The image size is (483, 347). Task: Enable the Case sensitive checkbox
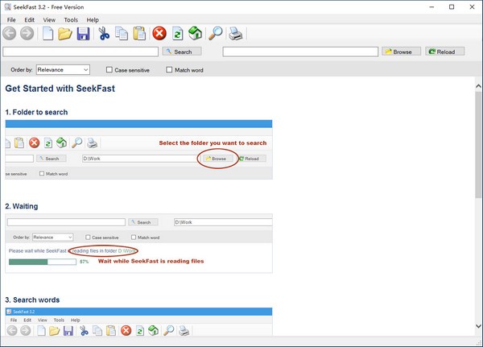tap(110, 70)
